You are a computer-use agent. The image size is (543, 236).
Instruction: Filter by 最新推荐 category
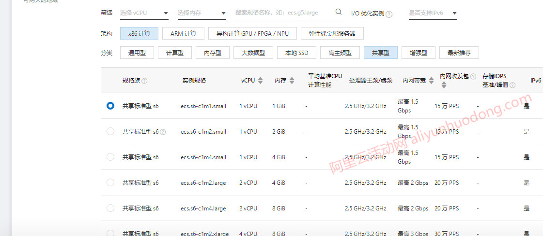pyautogui.click(x=459, y=53)
